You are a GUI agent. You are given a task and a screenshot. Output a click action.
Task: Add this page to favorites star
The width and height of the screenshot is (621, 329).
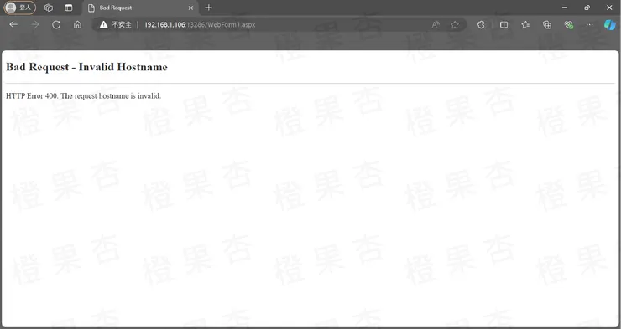point(455,25)
